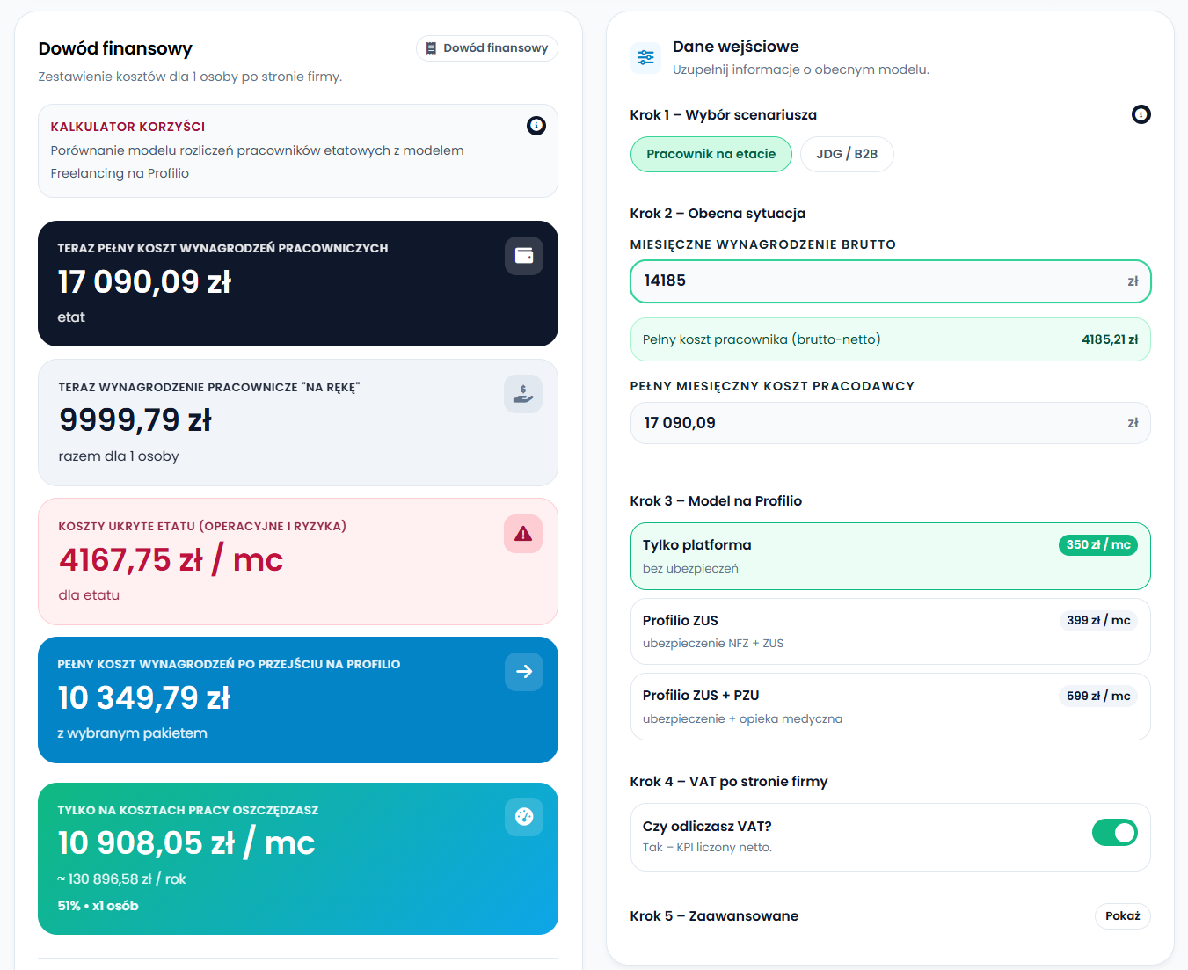Viewport: 1188px width, 970px height.
Task: Click the sliders icon beside Dane wejściowe
Action: [646, 58]
